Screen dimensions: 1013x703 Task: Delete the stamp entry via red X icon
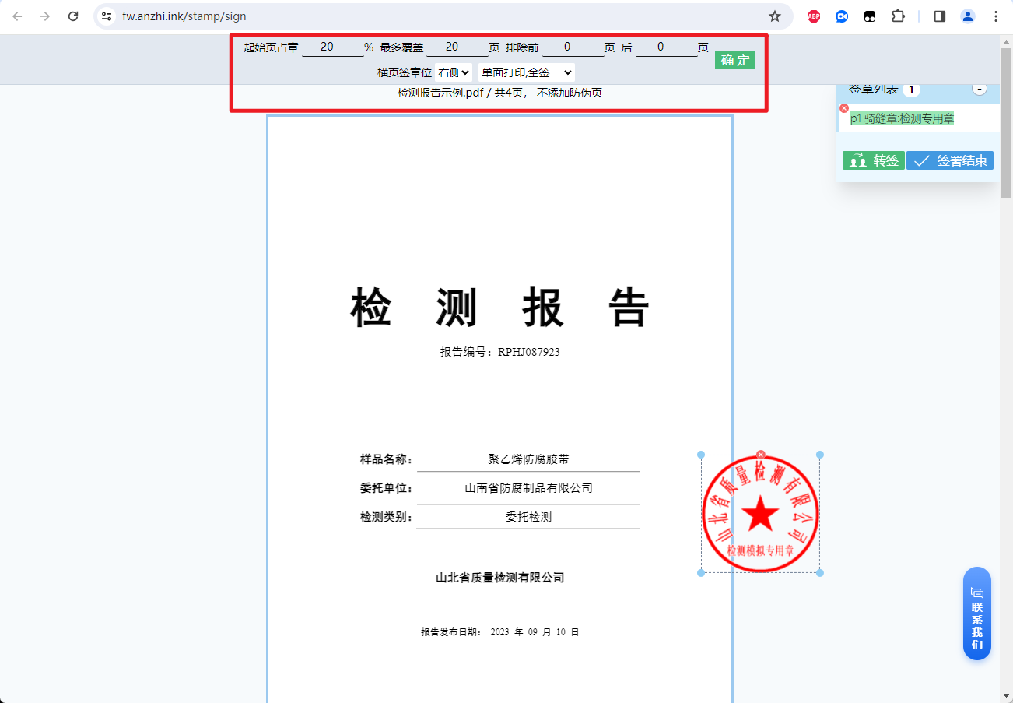coord(844,109)
